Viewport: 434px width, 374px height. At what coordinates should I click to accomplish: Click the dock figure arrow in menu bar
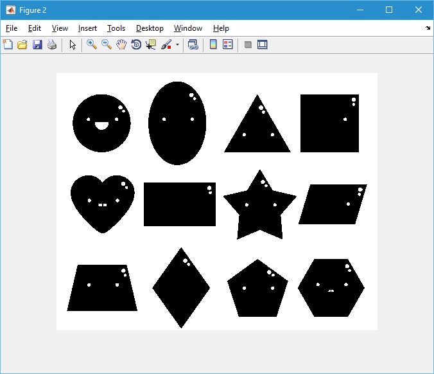click(x=428, y=28)
